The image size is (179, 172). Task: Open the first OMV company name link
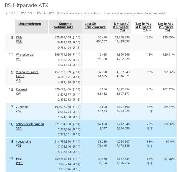click(x=19, y=37)
